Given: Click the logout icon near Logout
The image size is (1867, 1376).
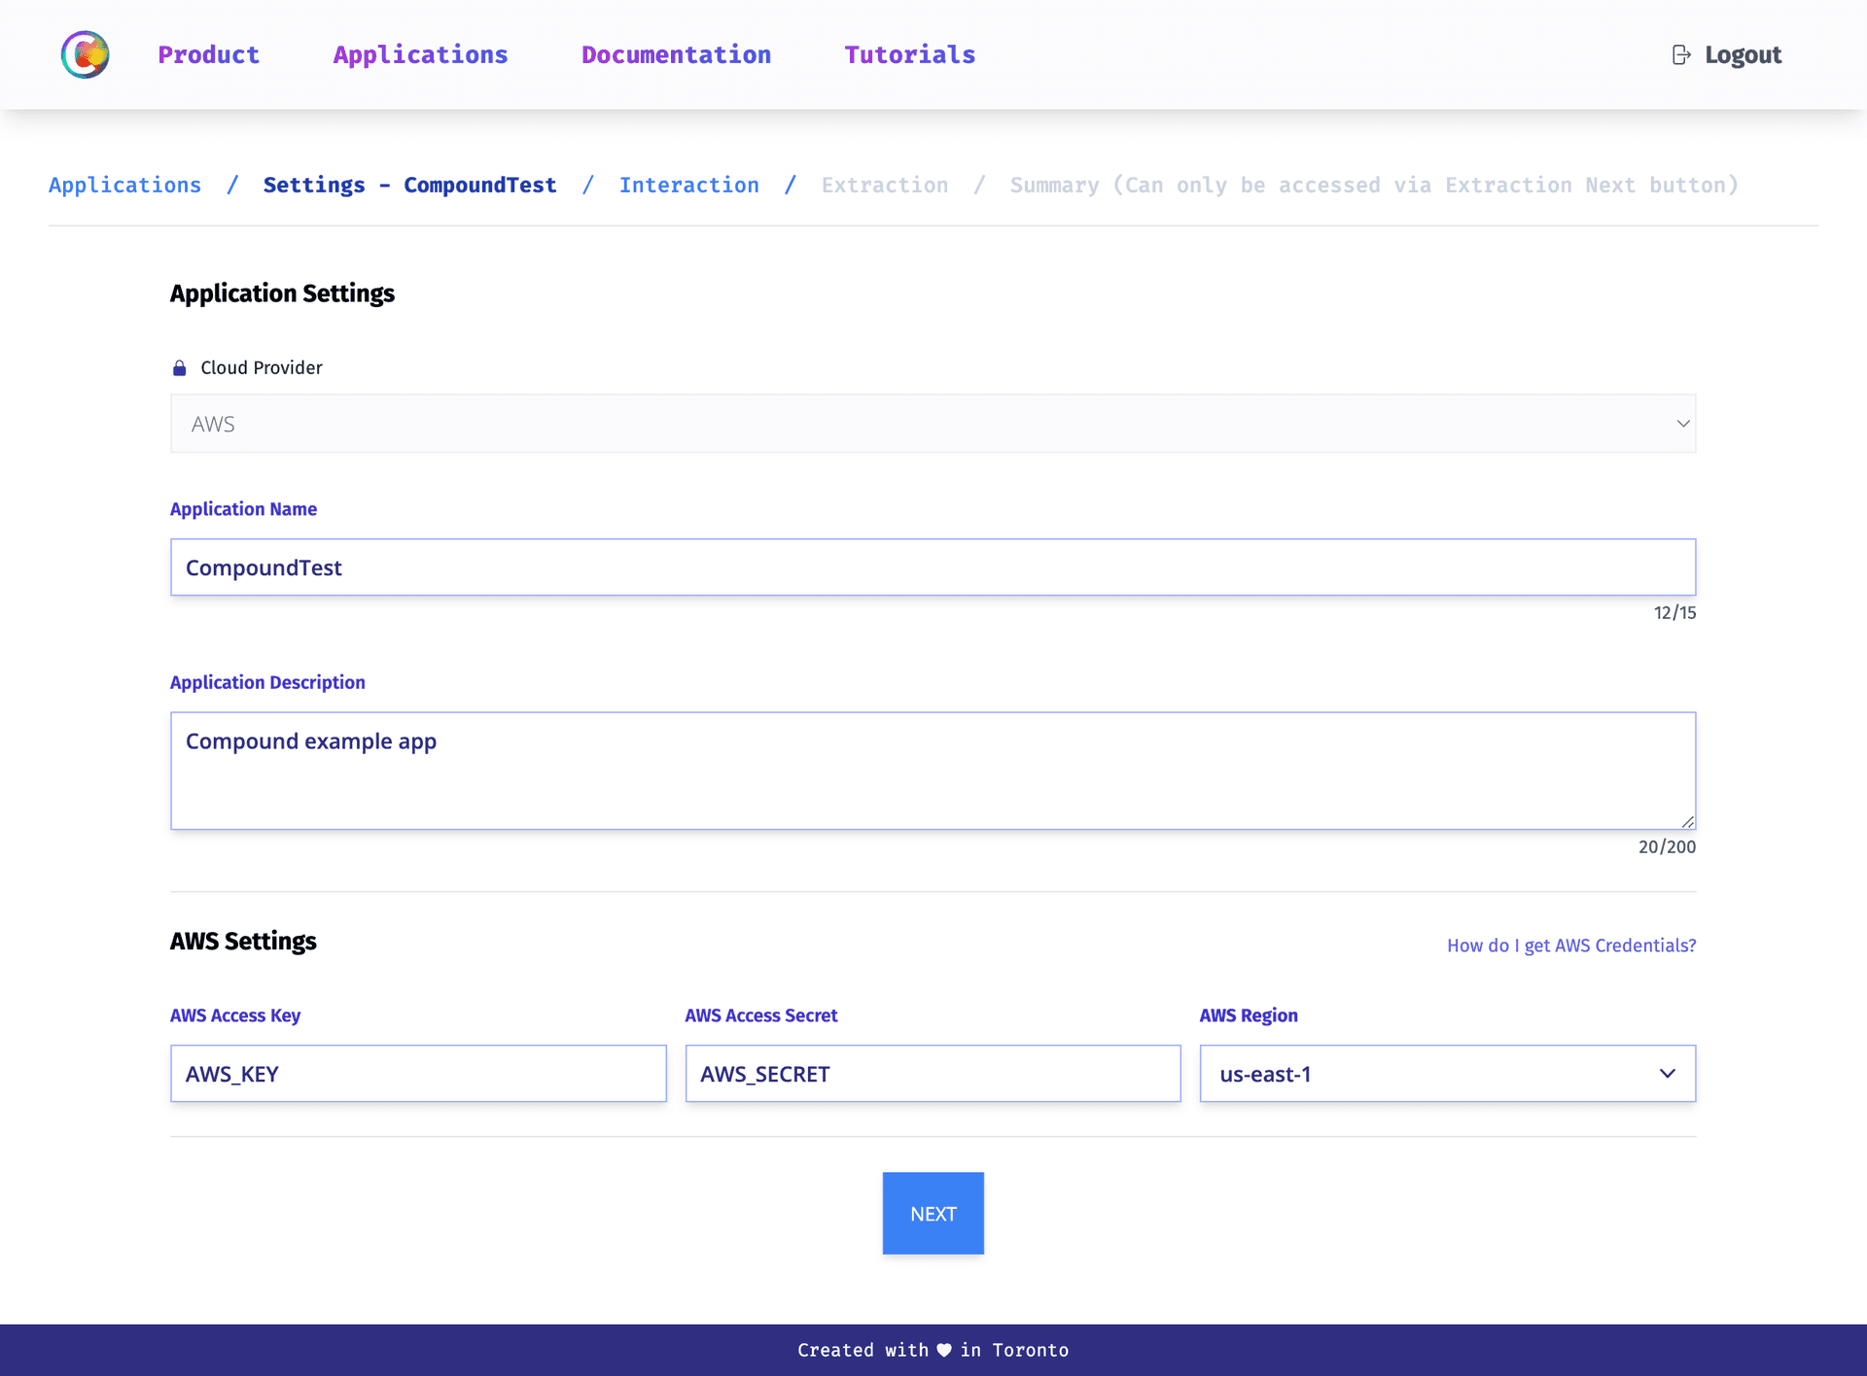Looking at the screenshot, I should click(1679, 54).
